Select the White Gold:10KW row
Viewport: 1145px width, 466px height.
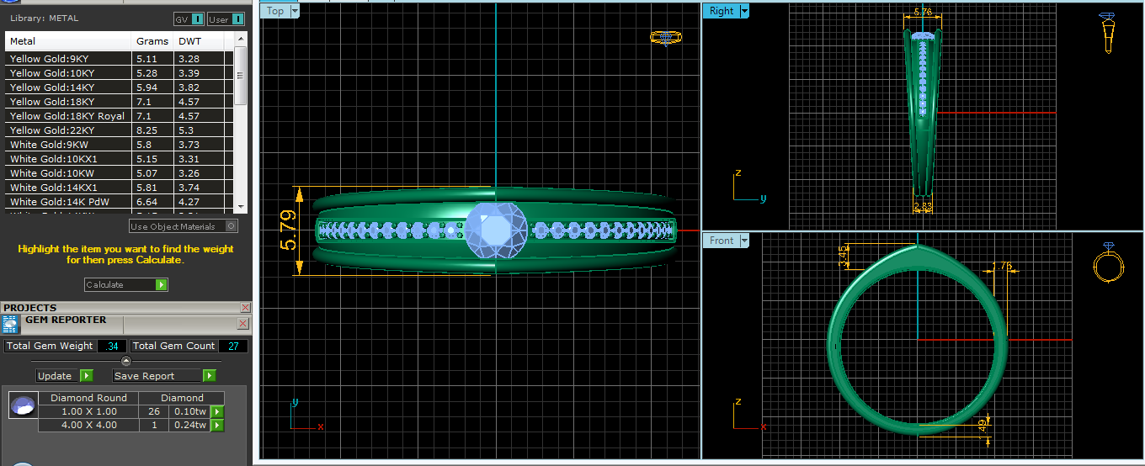pyautogui.click(x=120, y=173)
